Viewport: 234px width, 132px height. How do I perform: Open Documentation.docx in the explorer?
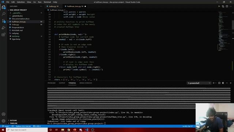20,19
